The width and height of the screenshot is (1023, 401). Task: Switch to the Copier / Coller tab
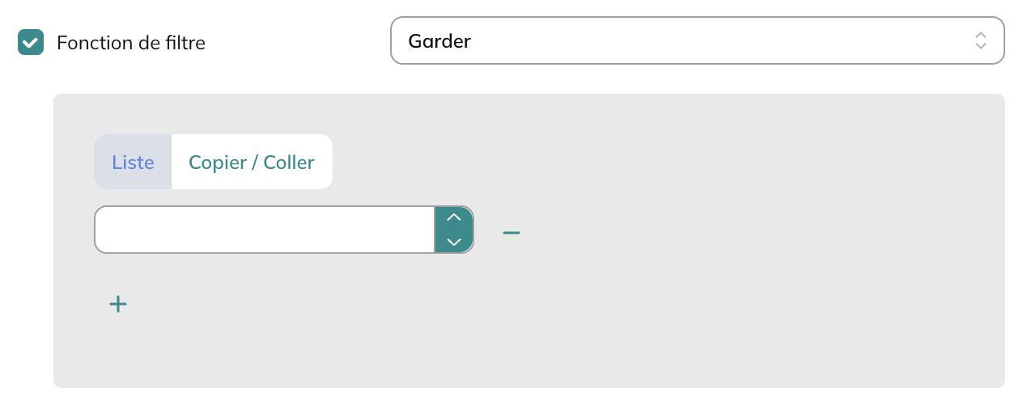tap(252, 162)
